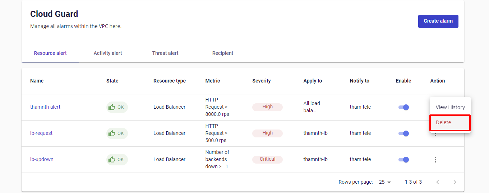Go to previous page arrow
The width and height of the screenshot is (489, 193).
(x=437, y=182)
